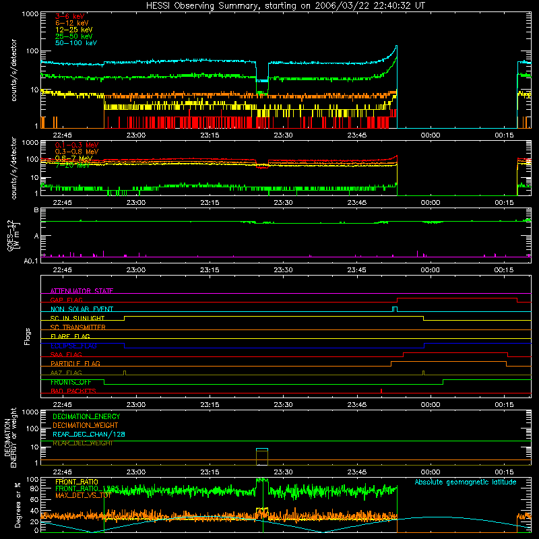Click the 0.8-7 MeV legend label

click(x=73, y=158)
